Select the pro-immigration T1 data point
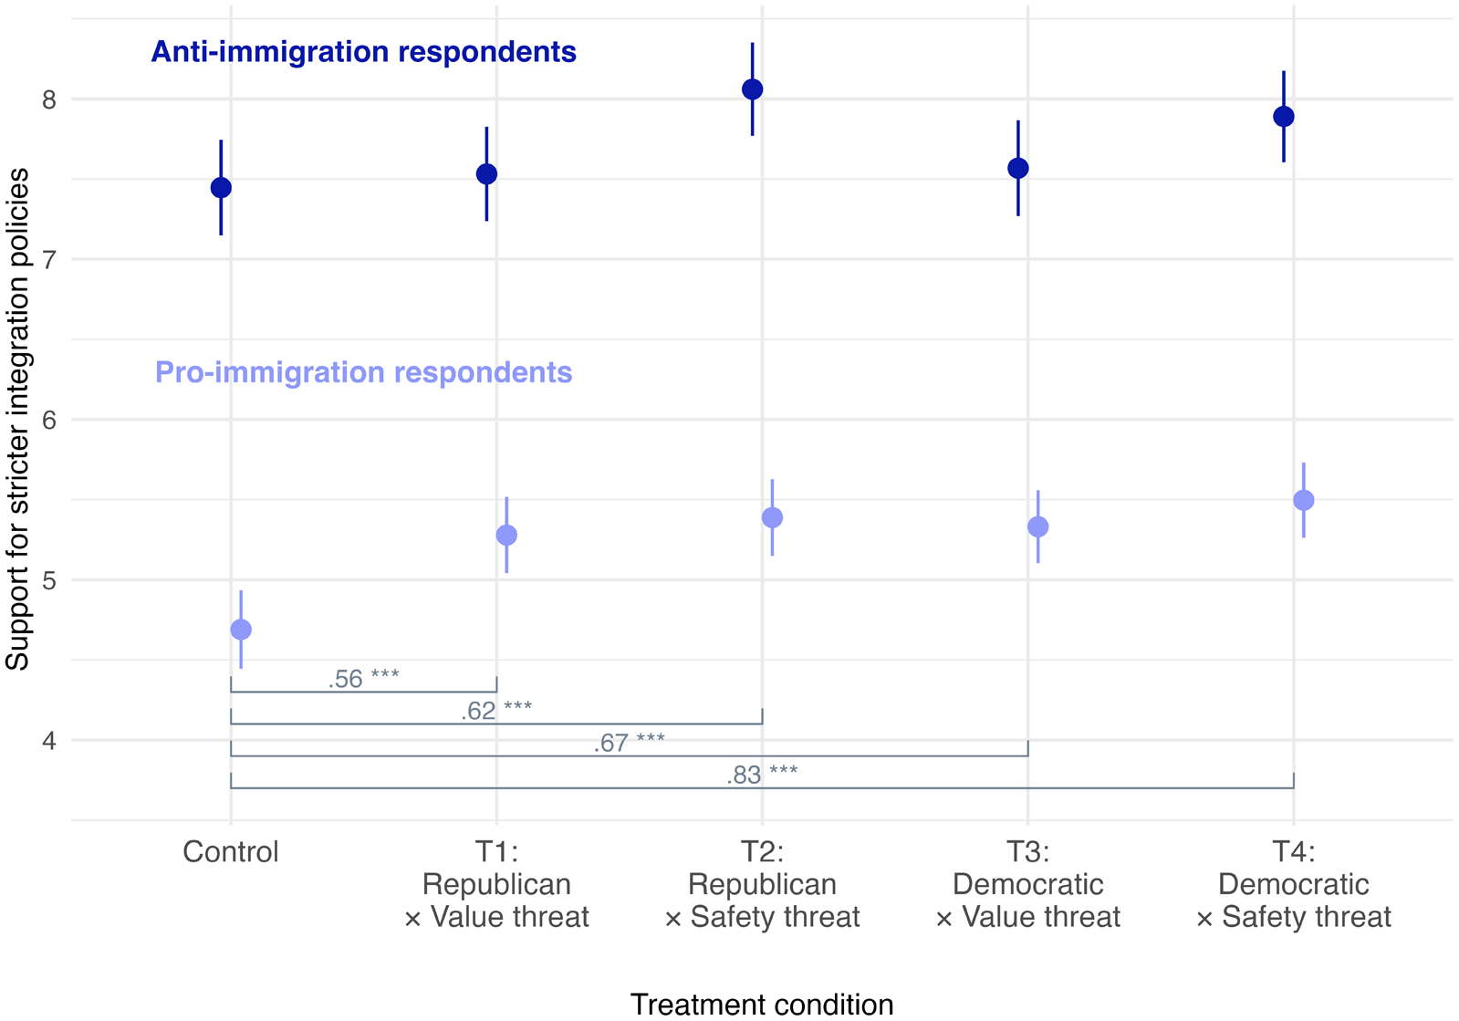Image resolution: width=1459 pixels, height=1021 pixels. click(506, 536)
